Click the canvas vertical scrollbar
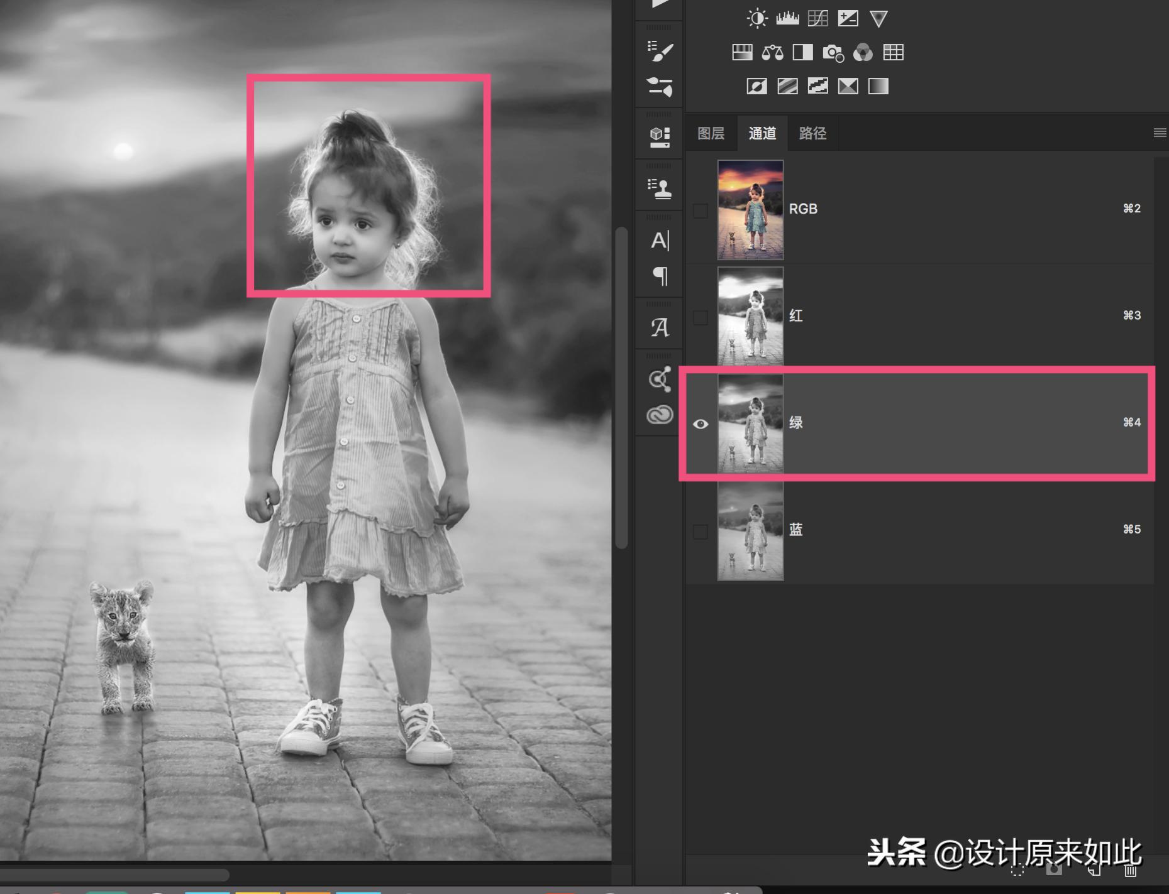The height and width of the screenshot is (894, 1169). coord(621,388)
